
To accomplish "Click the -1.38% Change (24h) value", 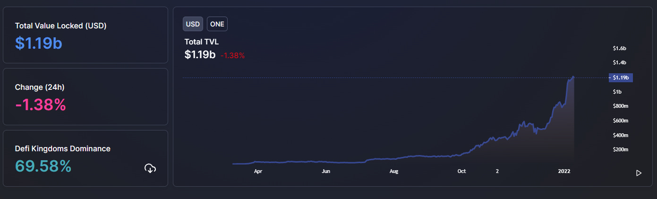I will (x=40, y=104).
